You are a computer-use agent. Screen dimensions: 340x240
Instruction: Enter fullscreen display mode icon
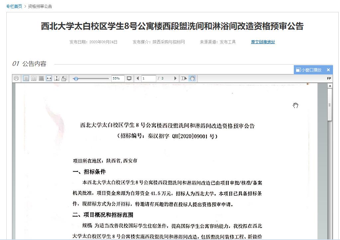point(129,78)
